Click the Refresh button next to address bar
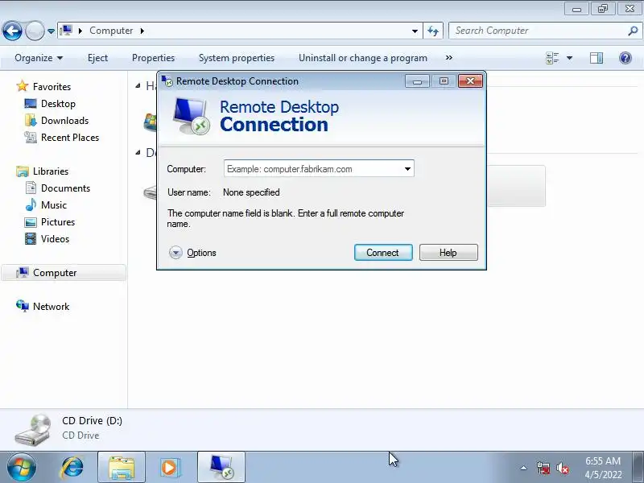Viewport: 644px width, 483px height. (x=433, y=31)
